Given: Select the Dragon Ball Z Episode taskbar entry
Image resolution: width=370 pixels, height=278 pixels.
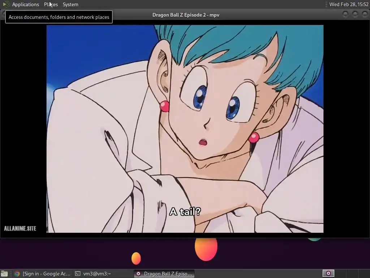Looking at the screenshot, I should pos(164,274).
